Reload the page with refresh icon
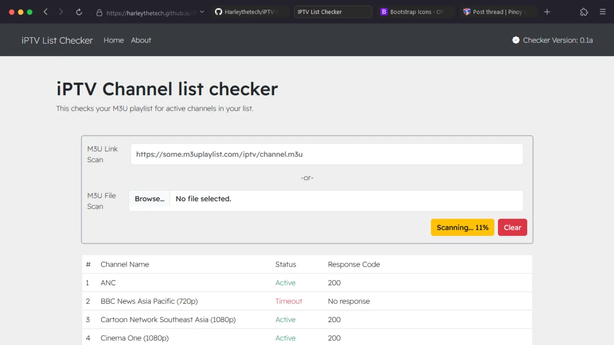 (x=79, y=12)
